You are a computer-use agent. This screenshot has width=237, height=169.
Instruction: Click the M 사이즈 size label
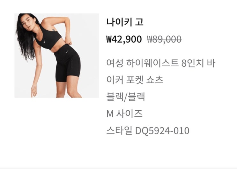click(x=124, y=114)
